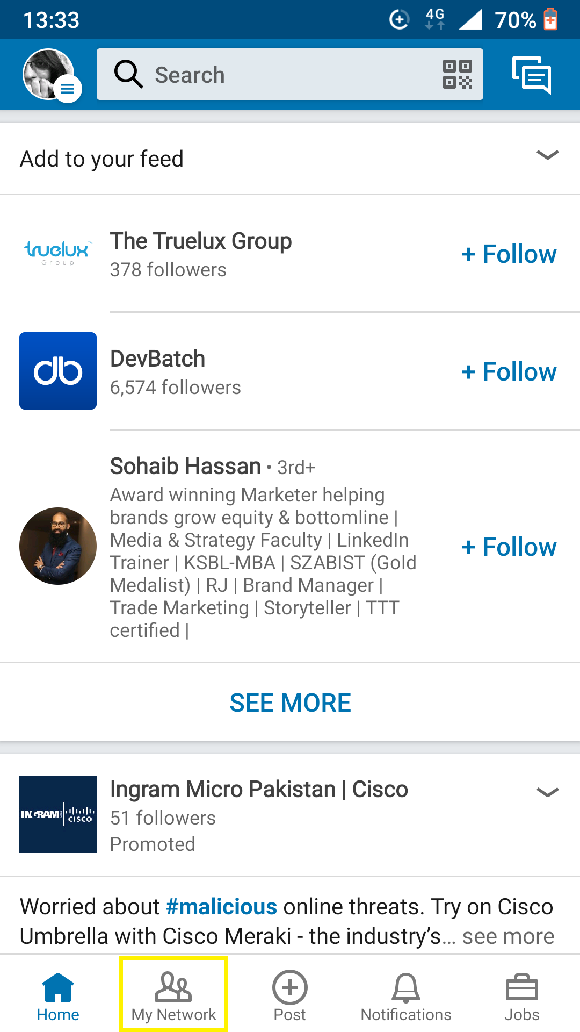Expand the truncated Cisco Umbrella post text

tap(507, 936)
